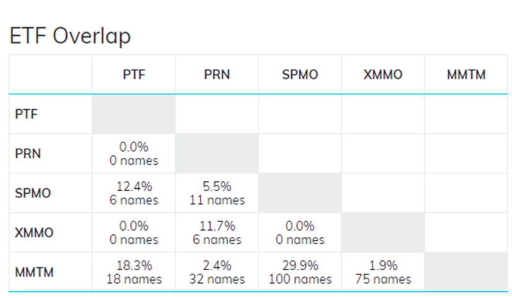This screenshot has width=512, height=298.
Task: Select the MMTM column header
Action: tap(466, 75)
